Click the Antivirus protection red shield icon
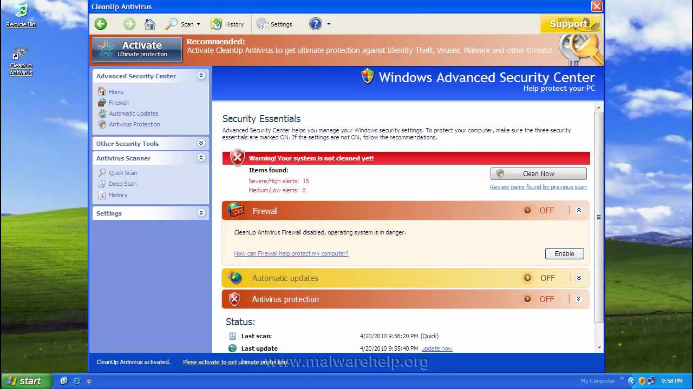 (234, 299)
